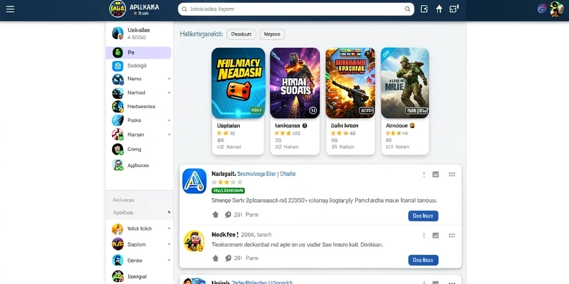Click the upward arrow icon in the top bar

click(x=439, y=9)
